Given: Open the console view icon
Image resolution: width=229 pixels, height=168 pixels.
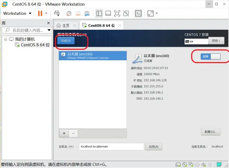Looking at the screenshot, I should [138, 14].
